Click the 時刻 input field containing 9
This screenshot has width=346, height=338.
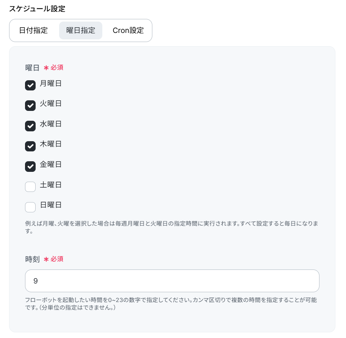point(172,281)
